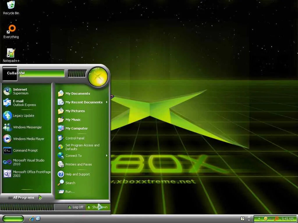The width and height of the screenshot is (298, 223).
Task: Click 'Help and Support' text
Action: point(77,174)
